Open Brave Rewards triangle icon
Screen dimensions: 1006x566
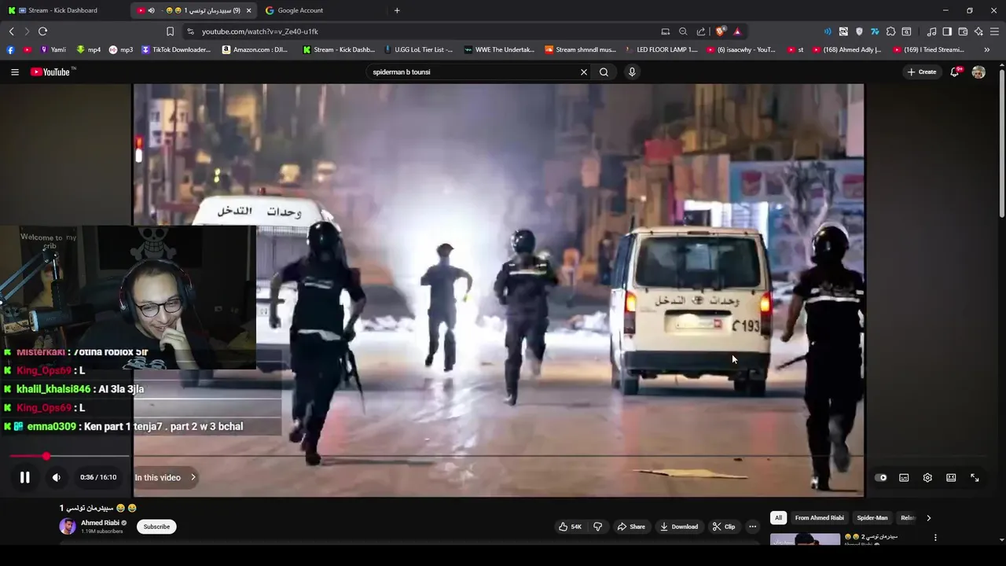click(x=737, y=31)
